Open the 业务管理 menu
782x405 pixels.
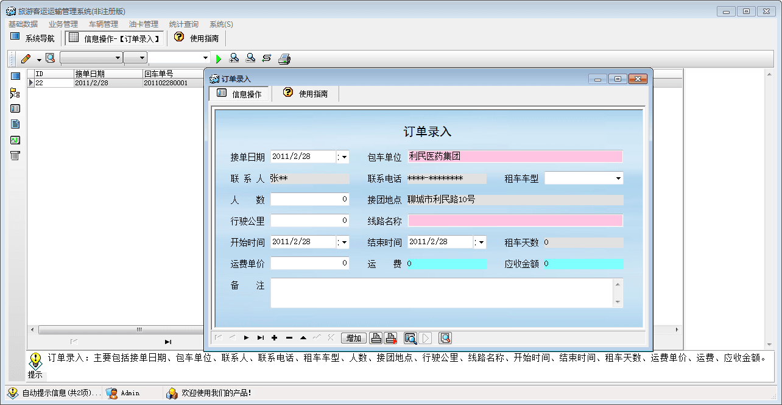click(x=63, y=24)
